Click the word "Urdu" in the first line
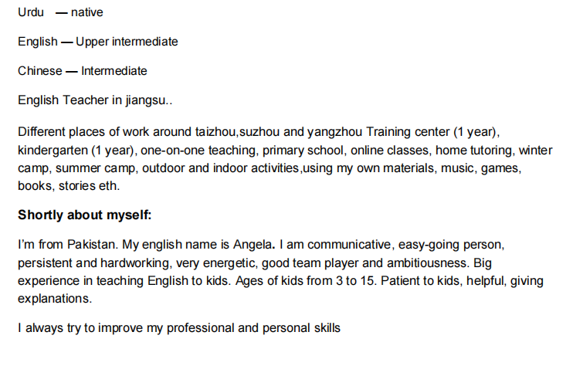 tap(31, 12)
